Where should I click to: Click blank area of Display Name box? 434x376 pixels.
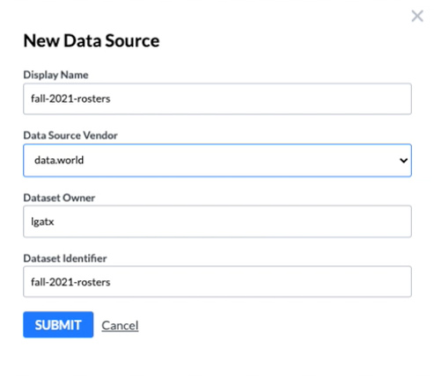coord(261,98)
